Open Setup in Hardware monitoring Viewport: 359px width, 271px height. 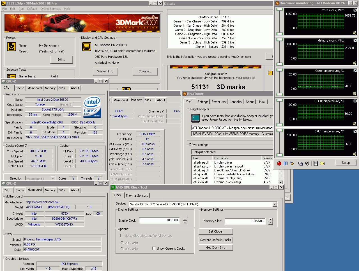click(346, 163)
